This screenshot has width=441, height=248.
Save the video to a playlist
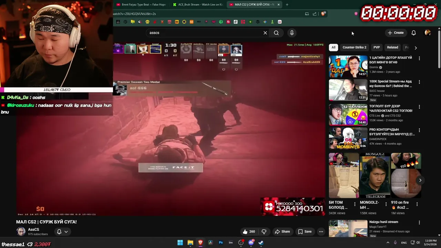coord(305,231)
